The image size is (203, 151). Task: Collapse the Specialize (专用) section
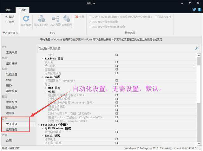pyautogui.click(x=39, y=125)
